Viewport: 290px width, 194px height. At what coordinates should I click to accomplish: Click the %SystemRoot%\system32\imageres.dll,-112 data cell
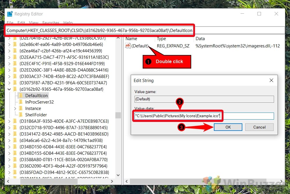point(238,46)
